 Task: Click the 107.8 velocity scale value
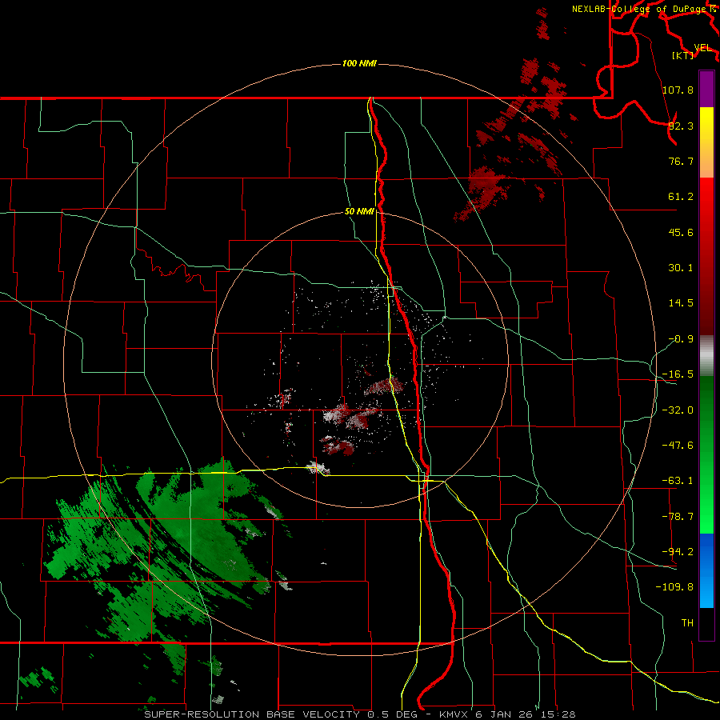[x=678, y=90]
